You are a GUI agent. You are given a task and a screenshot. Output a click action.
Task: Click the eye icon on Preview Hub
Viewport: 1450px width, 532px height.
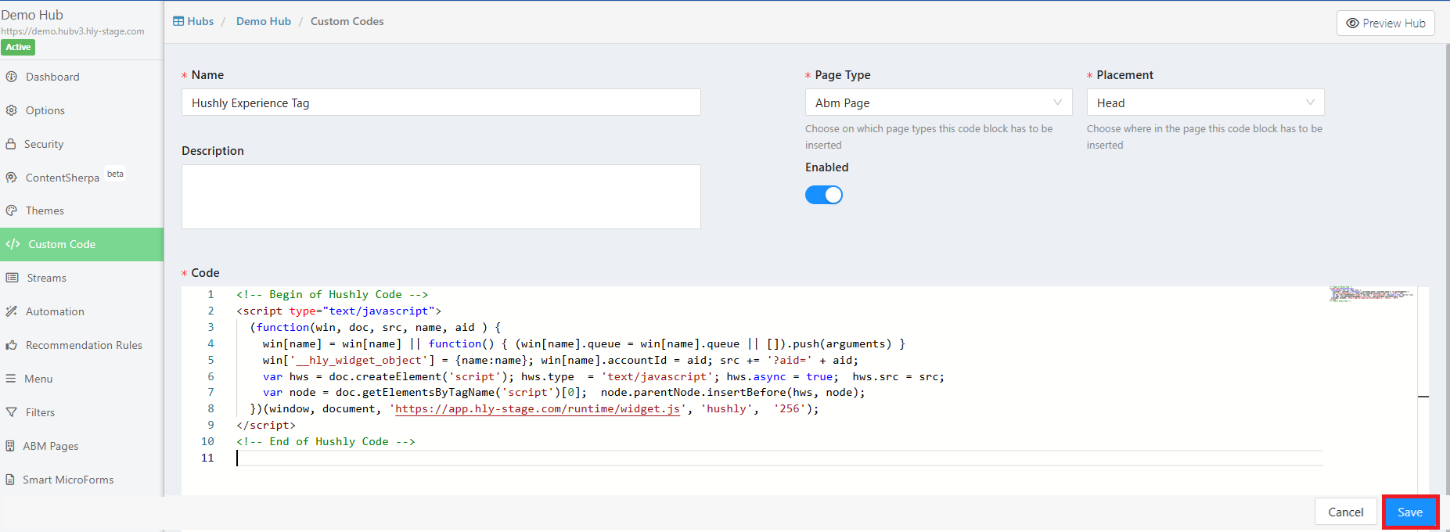point(1352,23)
